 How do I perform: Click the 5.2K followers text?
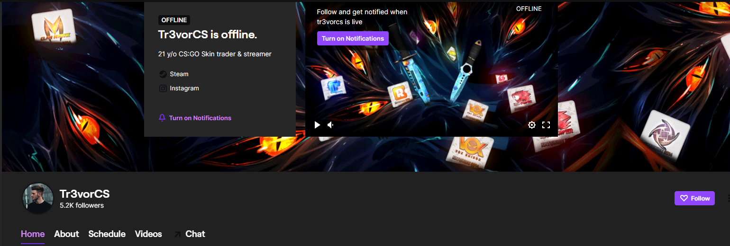[82, 205]
